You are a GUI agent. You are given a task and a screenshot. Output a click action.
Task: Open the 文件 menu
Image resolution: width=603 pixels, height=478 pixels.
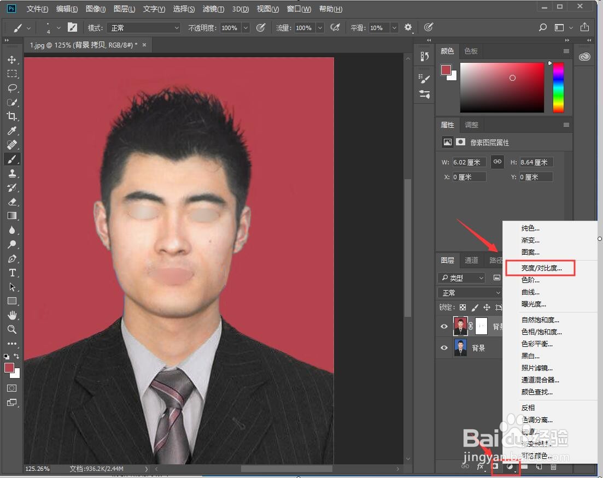click(37, 9)
